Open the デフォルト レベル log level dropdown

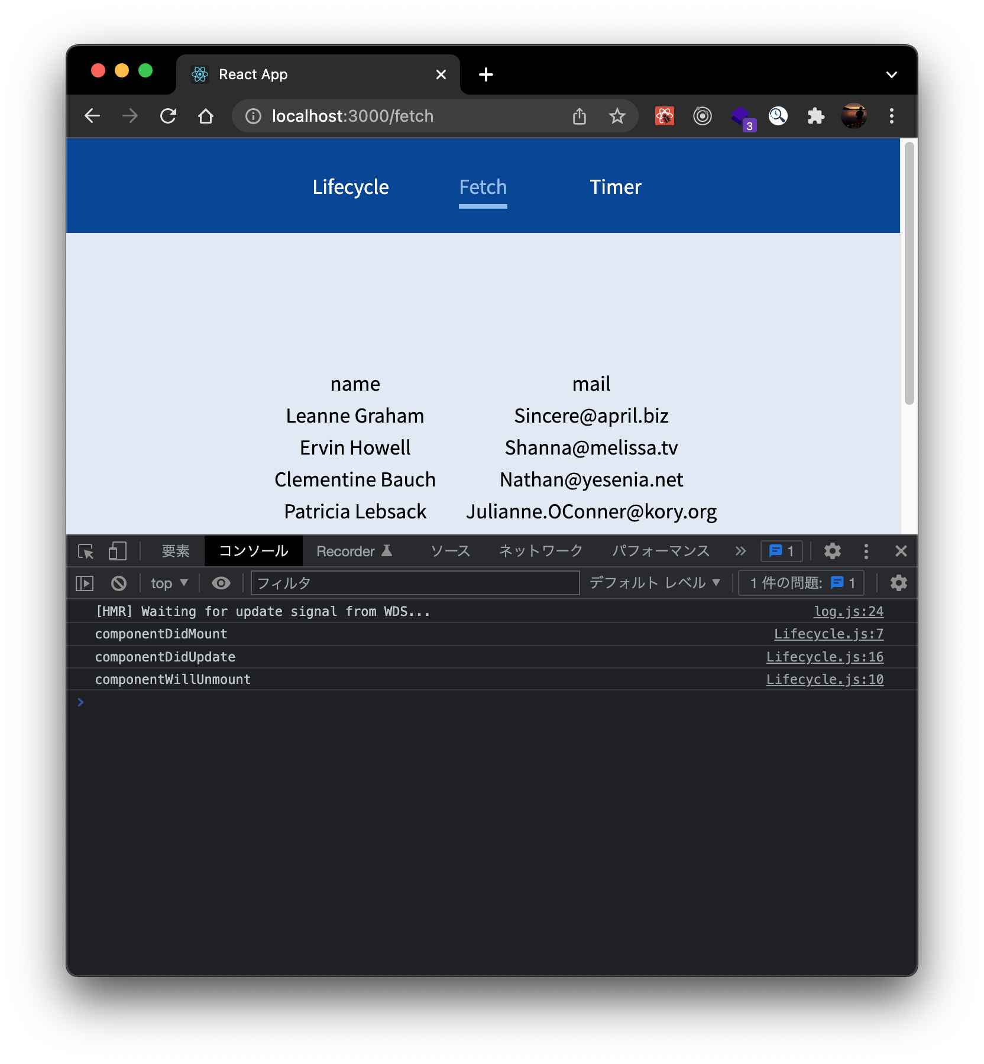pyautogui.click(x=655, y=583)
